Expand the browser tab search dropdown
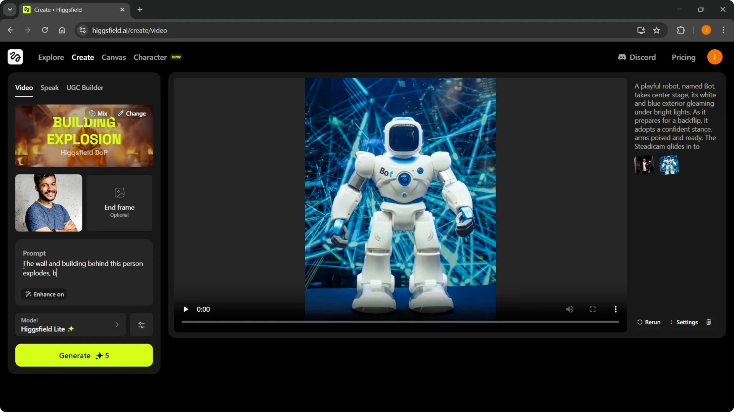This screenshot has height=412, width=734. pyautogui.click(x=10, y=10)
